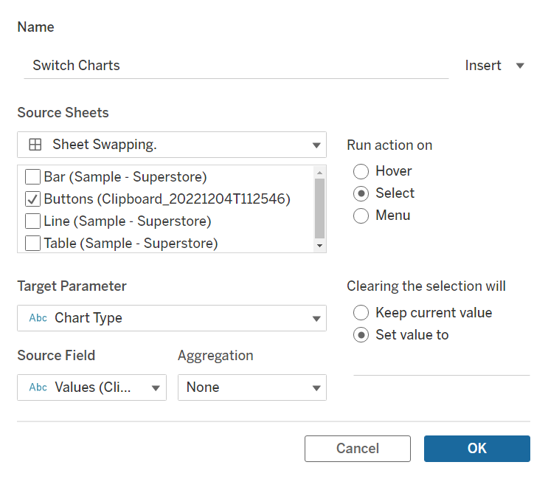Screen dimensions: 548x479
Task: Click the Abc icon in Source Field
Action: click(x=38, y=387)
